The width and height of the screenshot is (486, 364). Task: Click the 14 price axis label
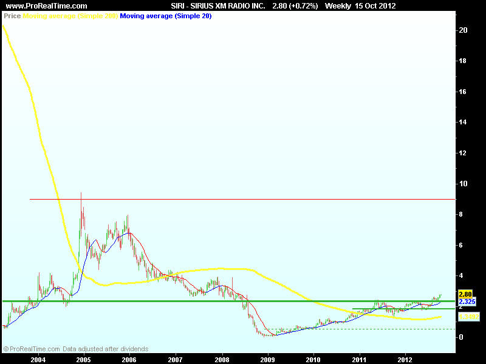point(462,123)
